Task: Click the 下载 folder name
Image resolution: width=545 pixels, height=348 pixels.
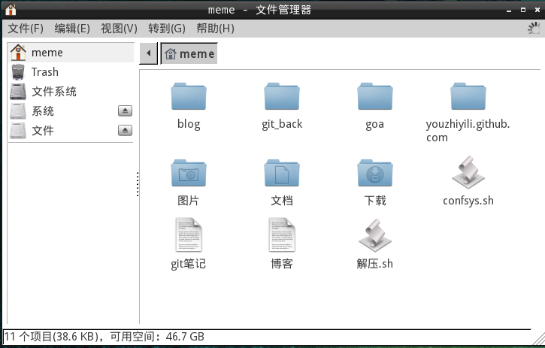Action: pyautogui.click(x=375, y=201)
